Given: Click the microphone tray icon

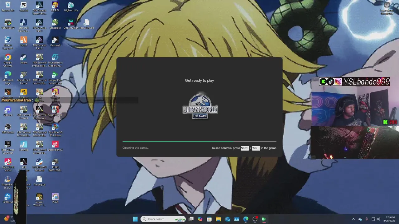Looking at the screenshot, I should 367,219.
